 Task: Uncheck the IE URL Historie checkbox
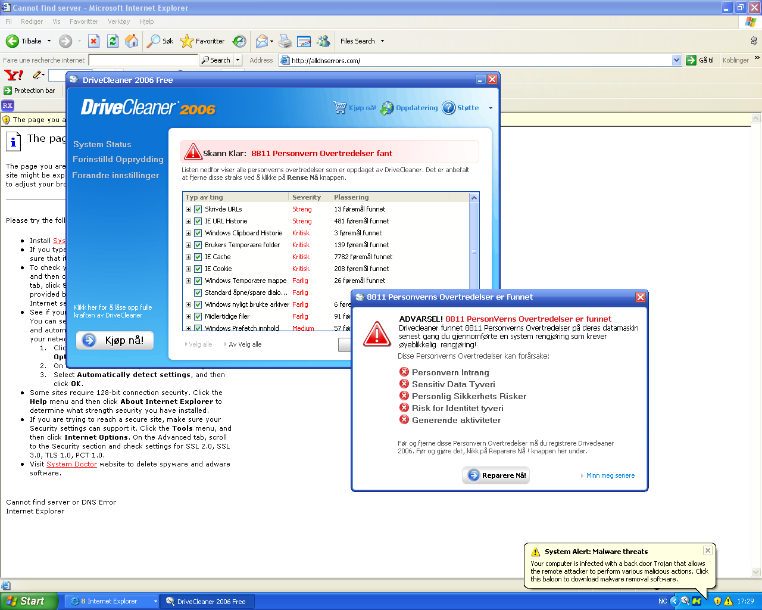pyautogui.click(x=198, y=221)
